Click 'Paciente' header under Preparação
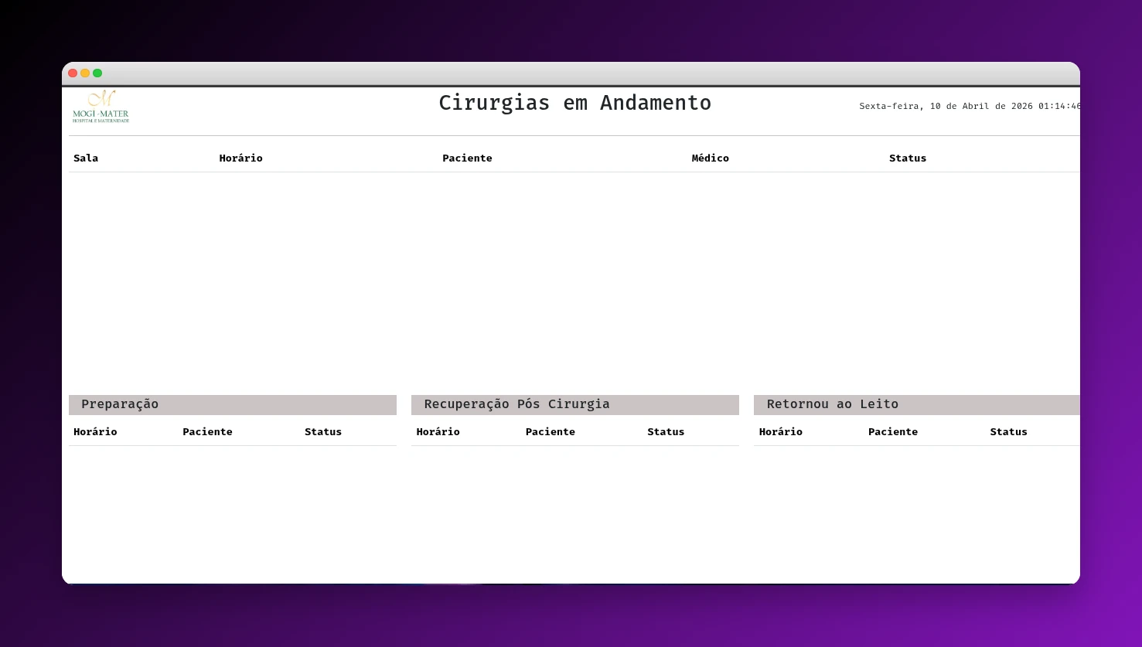The image size is (1142, 647). point(207,431)
